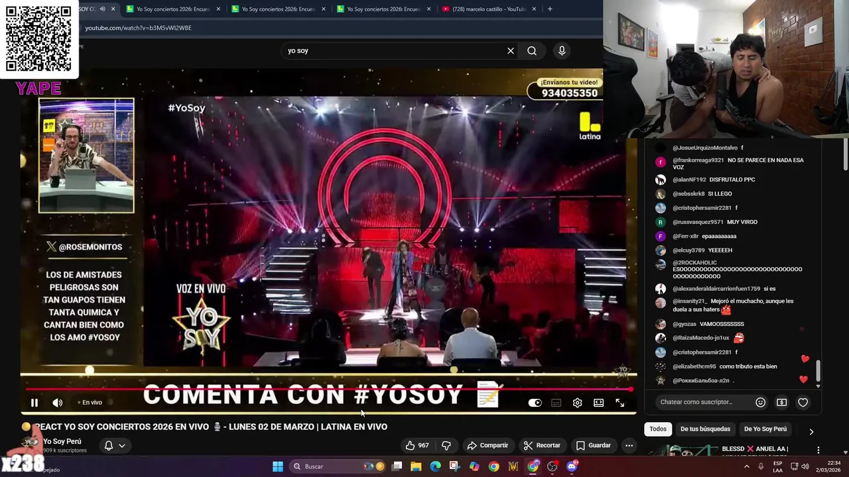Dislike the live video
The width and height of the screenshot is (849, 477).
click(446, 445)
